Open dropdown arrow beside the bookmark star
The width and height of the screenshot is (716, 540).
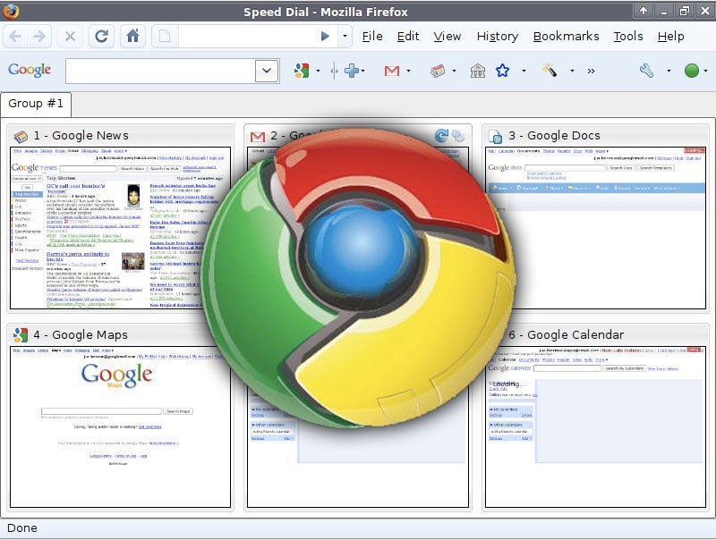[524, 71]
